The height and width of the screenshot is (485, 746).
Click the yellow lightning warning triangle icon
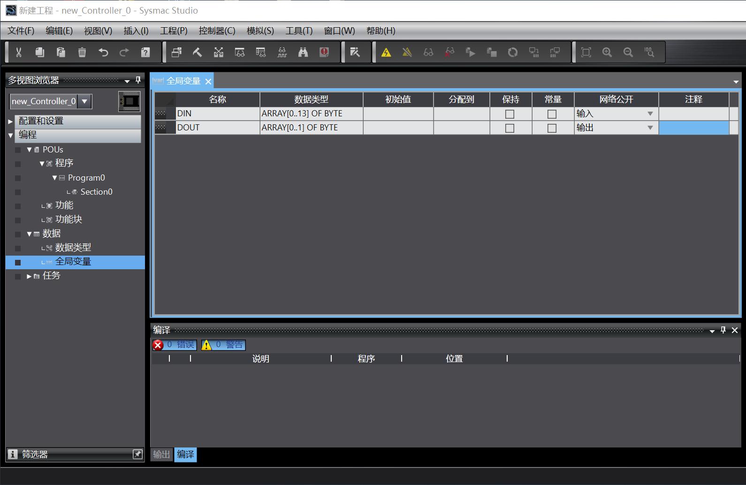[386, 52]
